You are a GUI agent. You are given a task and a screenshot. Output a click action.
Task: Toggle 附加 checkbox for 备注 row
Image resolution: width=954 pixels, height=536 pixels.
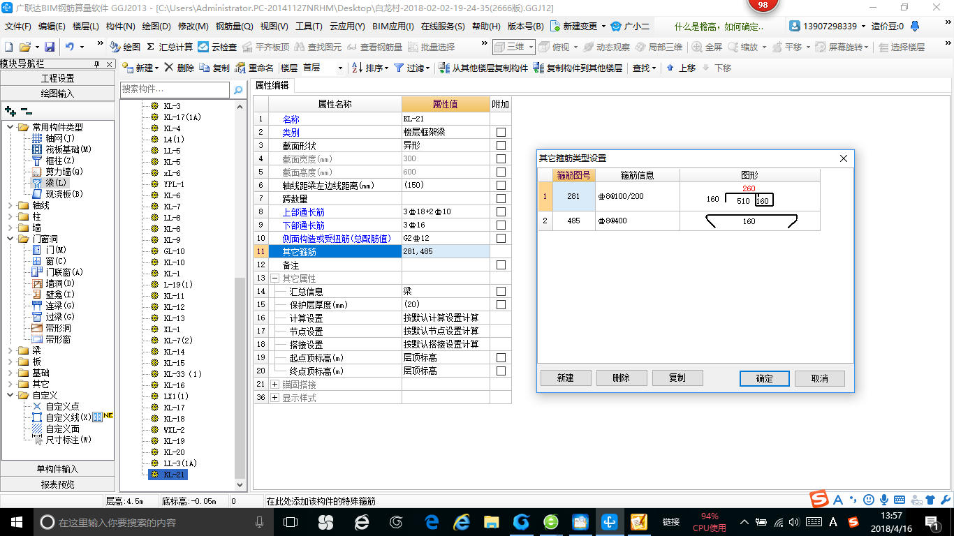click(x=501, y=265)
